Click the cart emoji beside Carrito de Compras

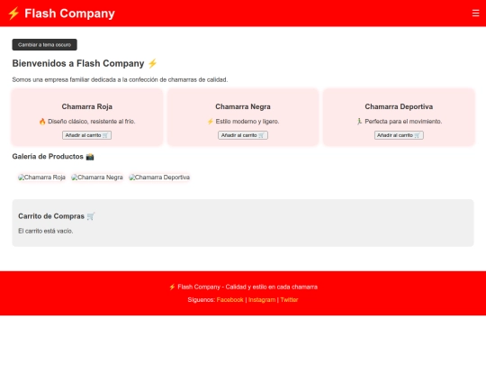tap(91, 216)
